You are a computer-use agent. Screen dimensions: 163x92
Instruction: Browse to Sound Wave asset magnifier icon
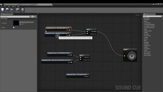click(22, 24)
